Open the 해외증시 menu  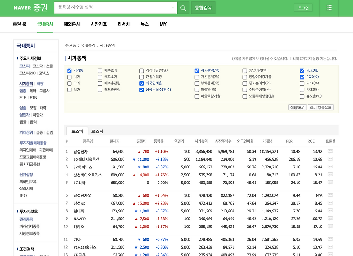click(x=72, y=24)
